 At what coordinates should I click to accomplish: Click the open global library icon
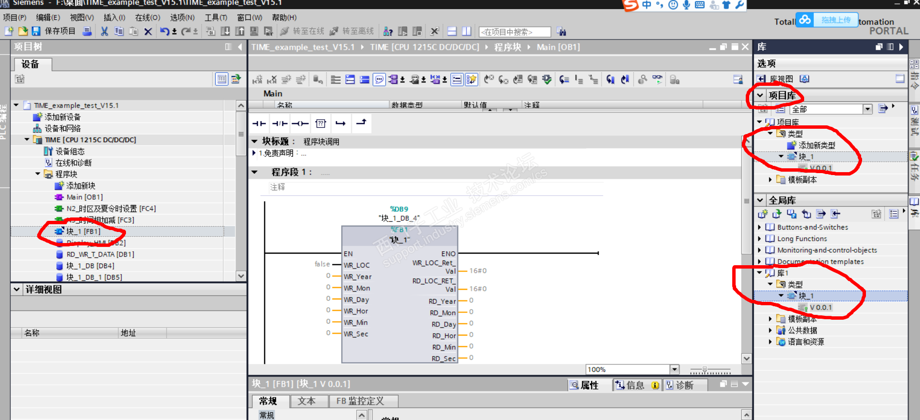(x=777, y=214)
